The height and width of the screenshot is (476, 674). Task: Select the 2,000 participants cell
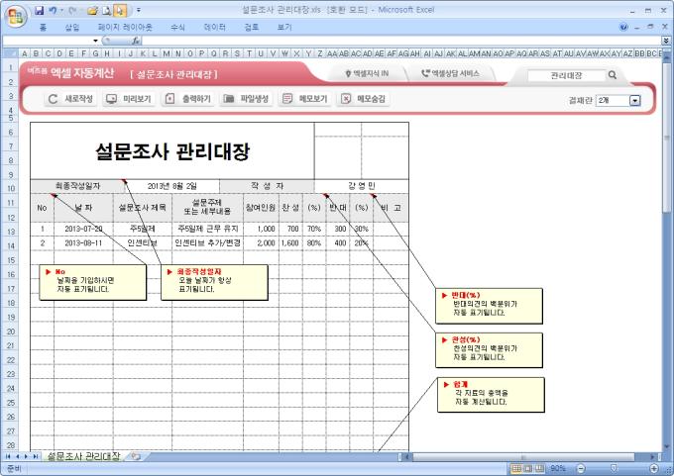click(x=261, y=242)
